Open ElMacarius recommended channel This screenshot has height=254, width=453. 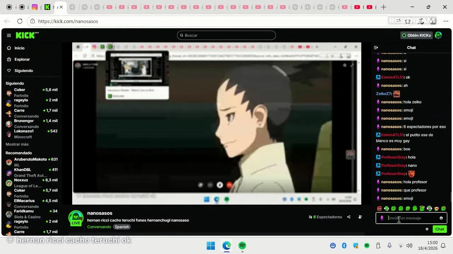click(x=31, y=204)
